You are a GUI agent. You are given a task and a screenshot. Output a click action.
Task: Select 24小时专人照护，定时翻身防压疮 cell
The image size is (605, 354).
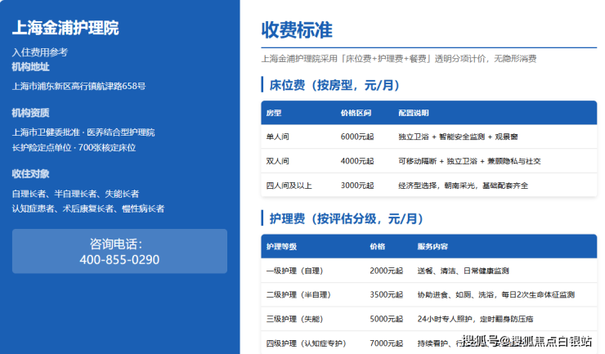(475, 320)
